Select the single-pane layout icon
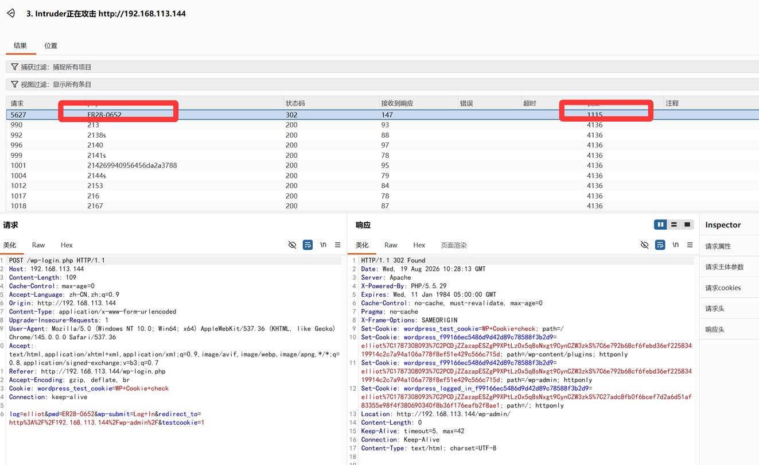 tap(687, 224)
